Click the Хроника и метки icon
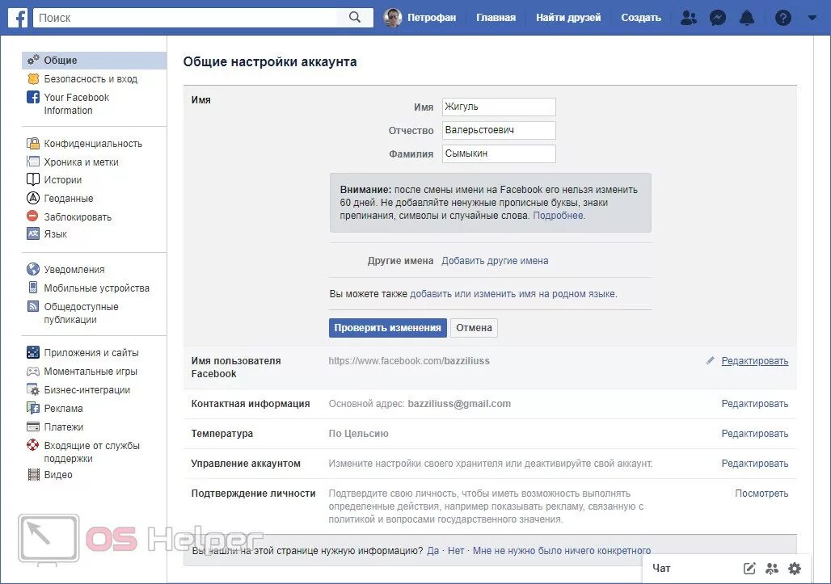The height and width of the screenshot is (584, 831). click(x=33, y=162)
